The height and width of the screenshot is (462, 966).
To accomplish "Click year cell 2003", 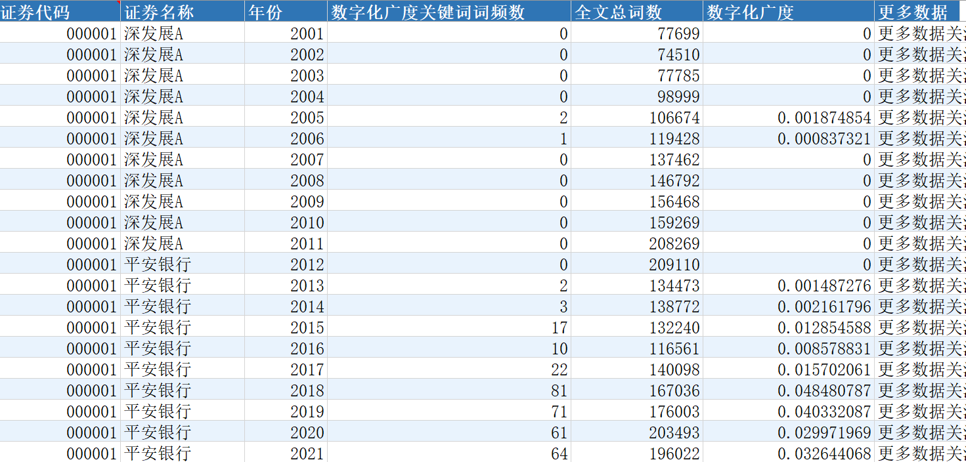I will pos(286,75).
